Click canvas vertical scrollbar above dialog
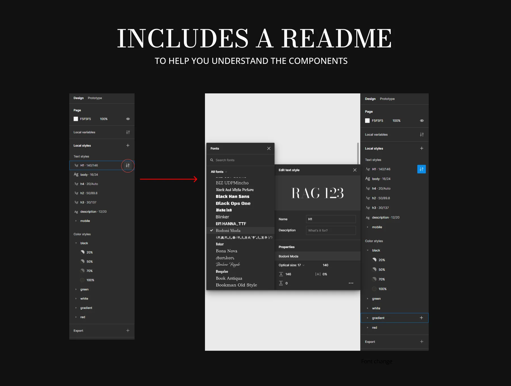Image resolution: width=511 pixels, height=386 pixels. pyautogui.click(x=358, y=153)
